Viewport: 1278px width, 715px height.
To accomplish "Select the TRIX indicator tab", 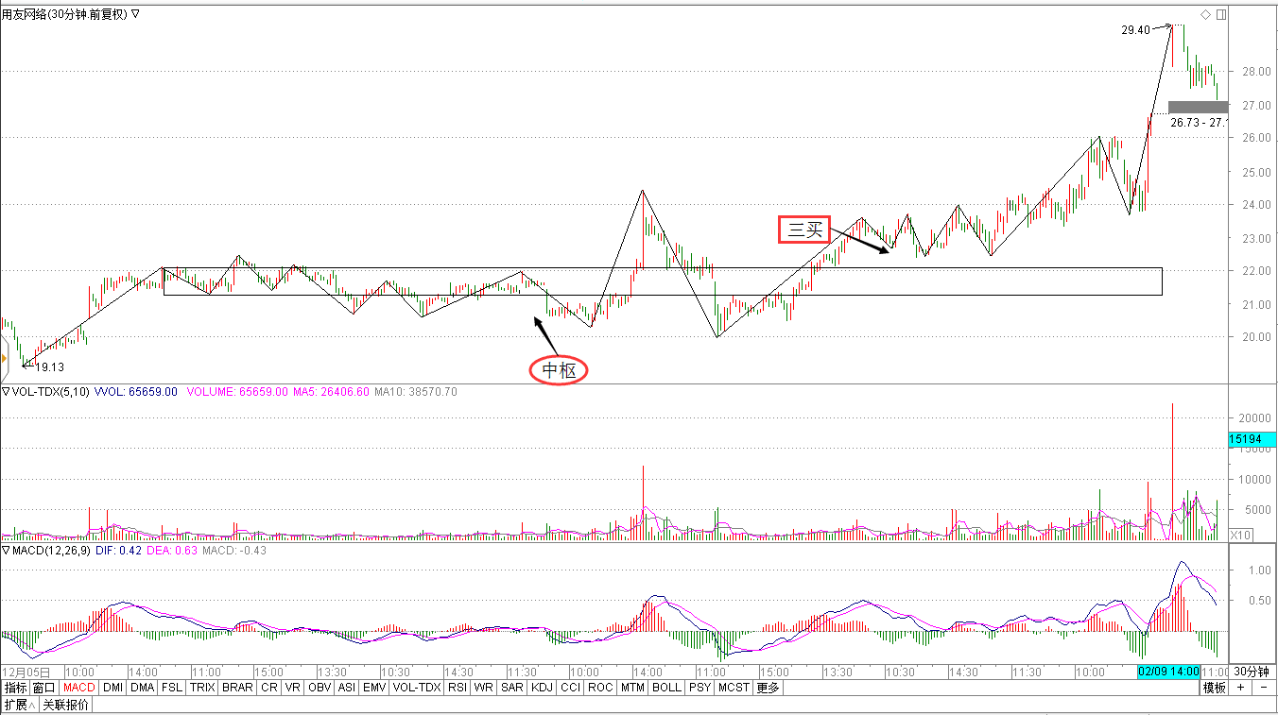I will click(202, 688).
